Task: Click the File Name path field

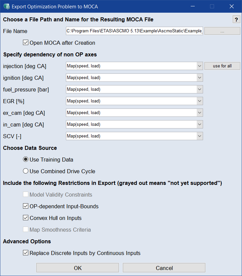Action: tap(134, 31)
